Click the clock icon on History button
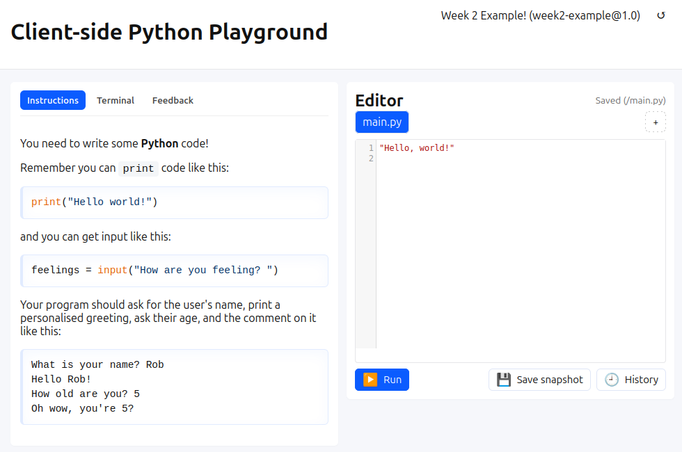Screen dimensions: 682x452 tap(612, 380)
